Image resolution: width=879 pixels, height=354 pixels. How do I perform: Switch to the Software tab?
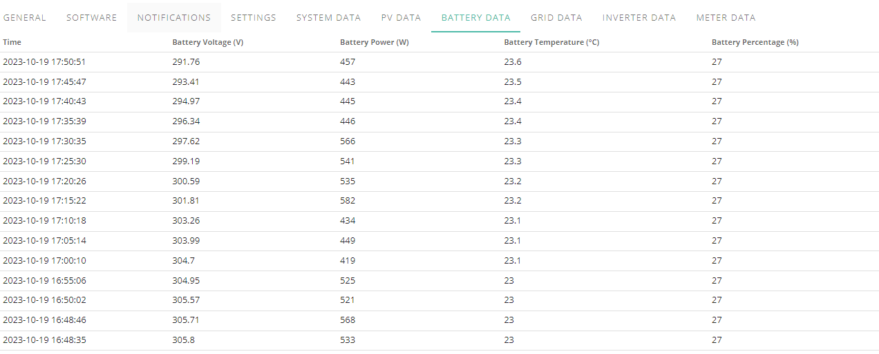tap(92, 18)
